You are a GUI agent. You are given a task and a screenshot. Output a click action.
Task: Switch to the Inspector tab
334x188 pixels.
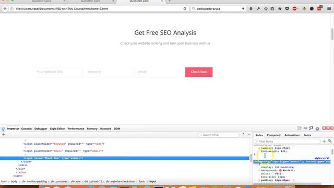pos(13,129)
